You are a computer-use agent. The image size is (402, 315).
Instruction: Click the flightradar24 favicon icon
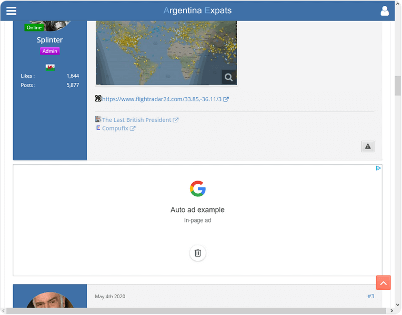coord(98,98)
